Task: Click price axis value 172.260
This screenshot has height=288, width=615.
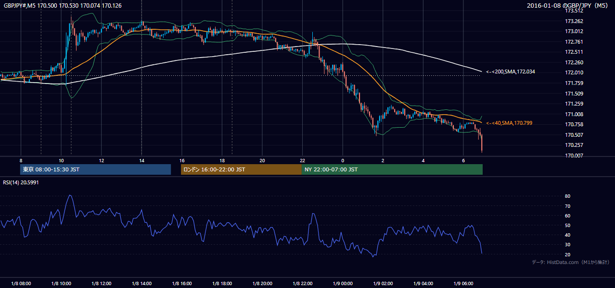Action: 575,62
